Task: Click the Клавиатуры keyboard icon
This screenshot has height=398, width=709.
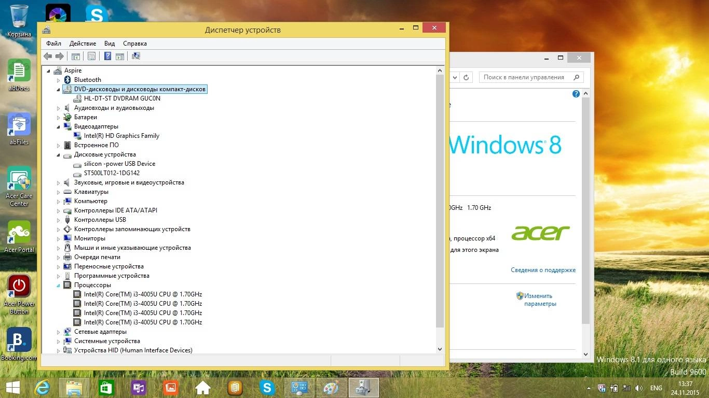Action: tap(67, 192)
